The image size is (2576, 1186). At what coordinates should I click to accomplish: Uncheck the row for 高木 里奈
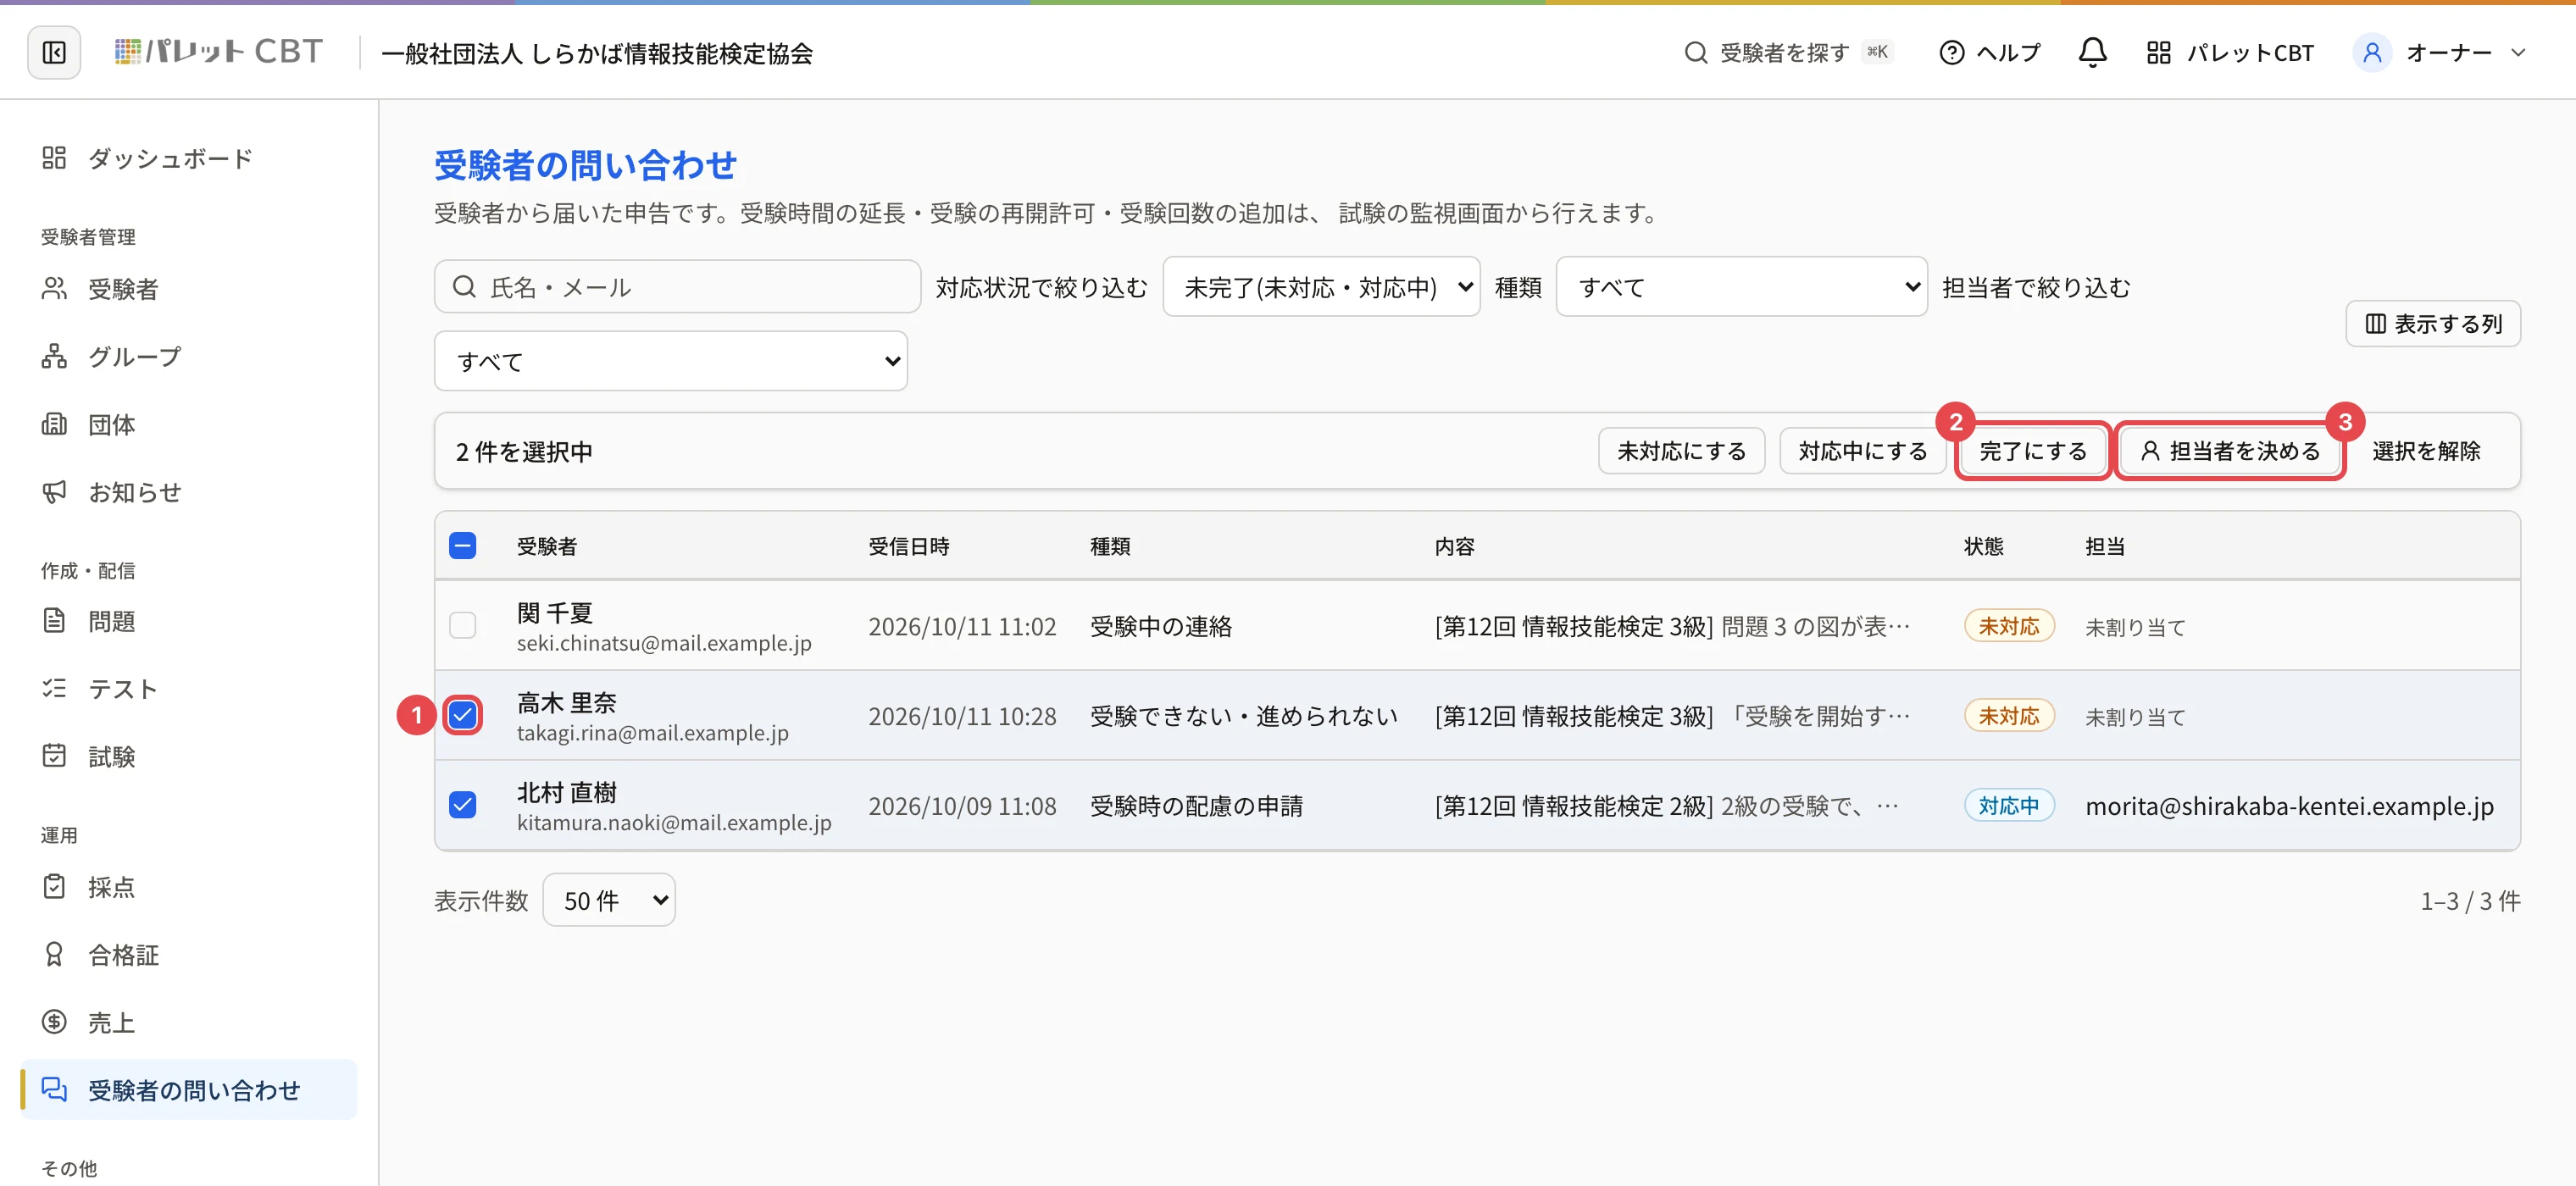(x=462, y=716)
